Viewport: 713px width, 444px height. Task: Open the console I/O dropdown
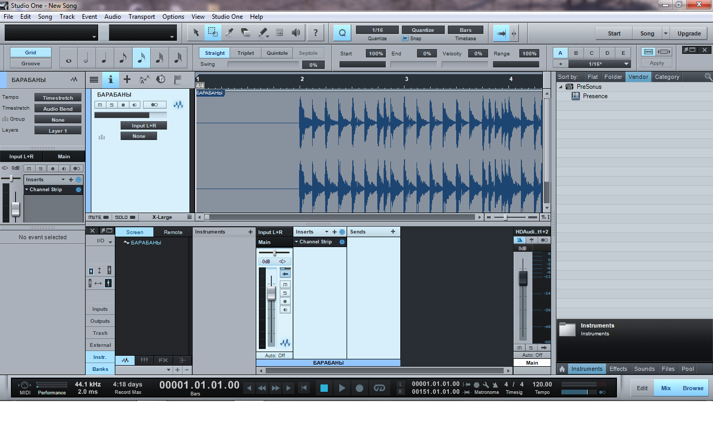[100, 241]
